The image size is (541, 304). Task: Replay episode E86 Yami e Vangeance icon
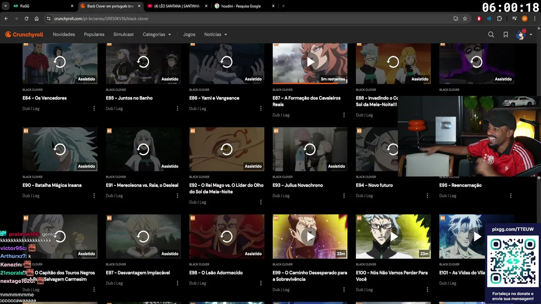[227, 62]
